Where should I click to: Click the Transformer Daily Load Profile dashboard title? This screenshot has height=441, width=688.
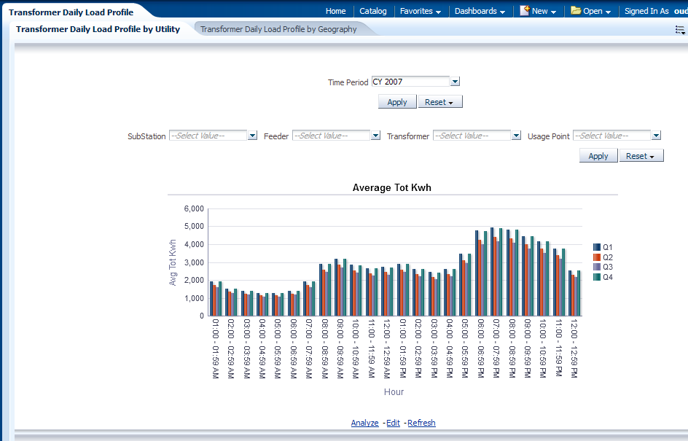(x=71, y=12)
